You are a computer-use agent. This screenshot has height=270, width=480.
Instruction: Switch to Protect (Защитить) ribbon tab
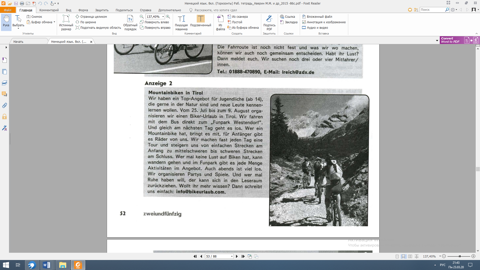tap(102, 10)
